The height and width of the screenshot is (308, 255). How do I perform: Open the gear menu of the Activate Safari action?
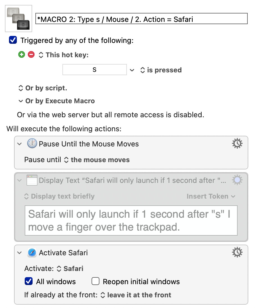(x=237, y=252)
